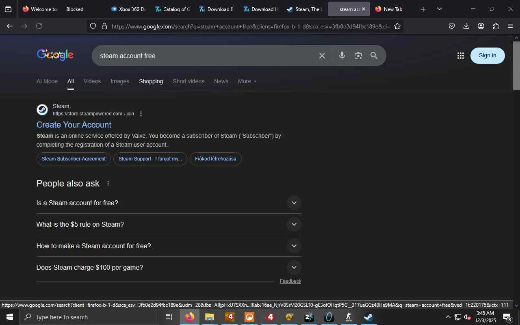Select the AI Mode search tab
The width and height of the screenshot is (520, 325).
(47, 81)
